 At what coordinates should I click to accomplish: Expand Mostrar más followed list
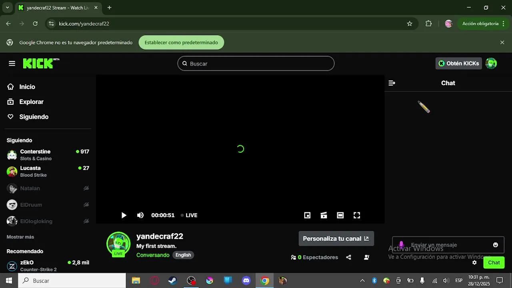(x=20, y=237)
